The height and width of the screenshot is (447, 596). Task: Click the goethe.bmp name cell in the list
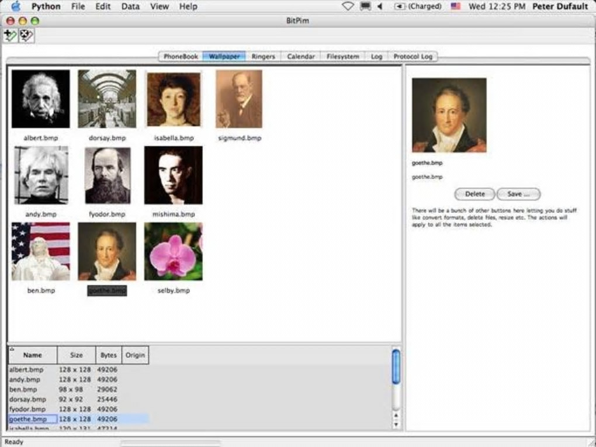(x=33, y=419)
